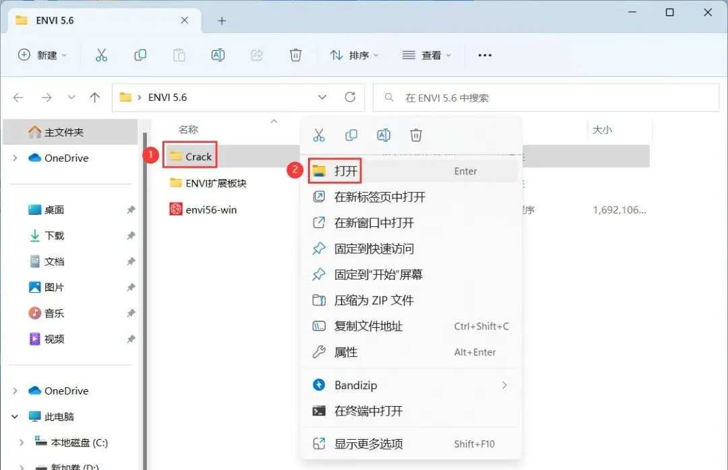Expand recent locations chevron near navigation arrows
The image size is (728, 470).
click(x=71, y=98)
